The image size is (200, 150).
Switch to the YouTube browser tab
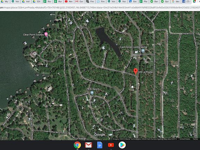pos(69,2)
